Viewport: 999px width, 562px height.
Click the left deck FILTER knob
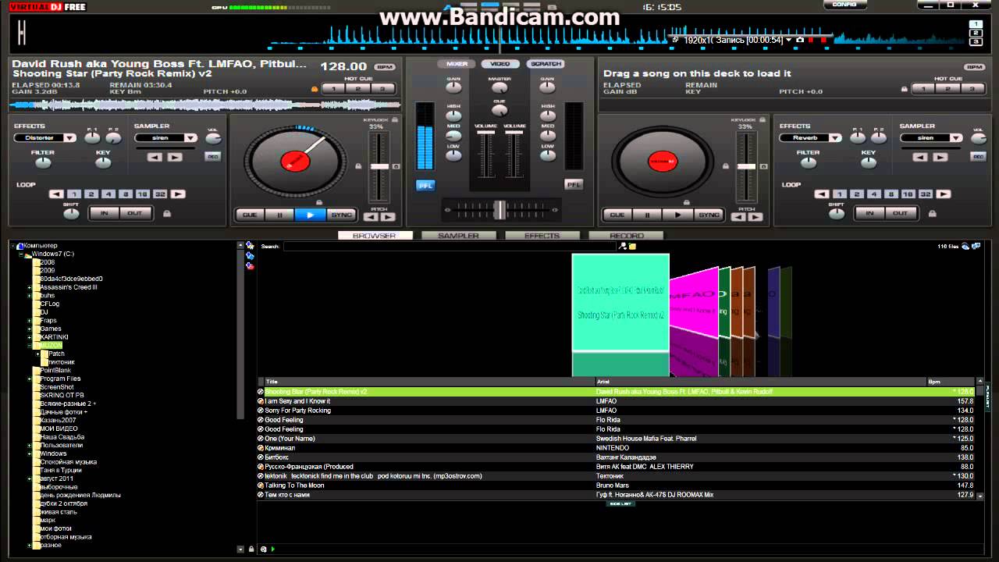pos(43,163)
